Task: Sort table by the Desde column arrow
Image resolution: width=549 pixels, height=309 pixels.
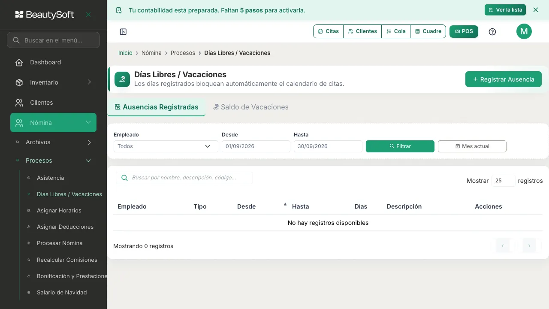Action: (x=285, y=204)
